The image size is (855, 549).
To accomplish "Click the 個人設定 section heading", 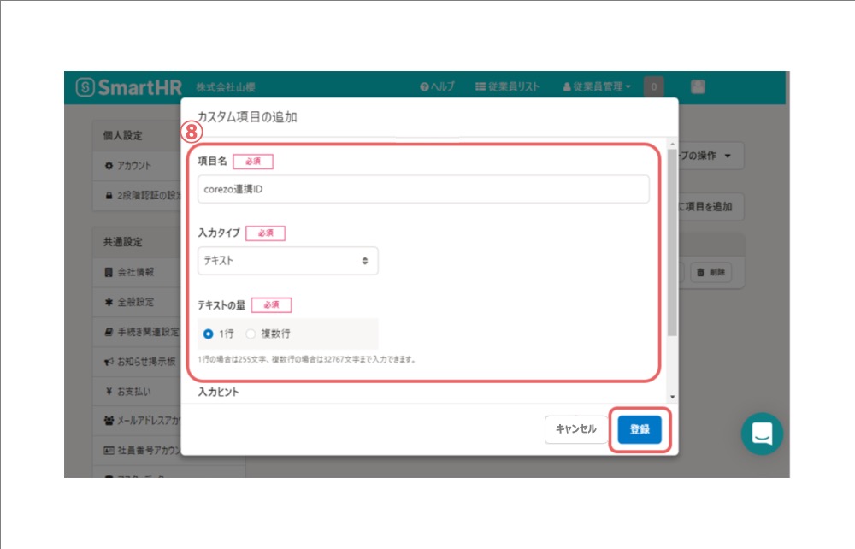I will [x=122, y=135].
